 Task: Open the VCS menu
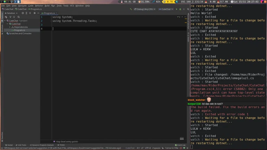[72, 6]
